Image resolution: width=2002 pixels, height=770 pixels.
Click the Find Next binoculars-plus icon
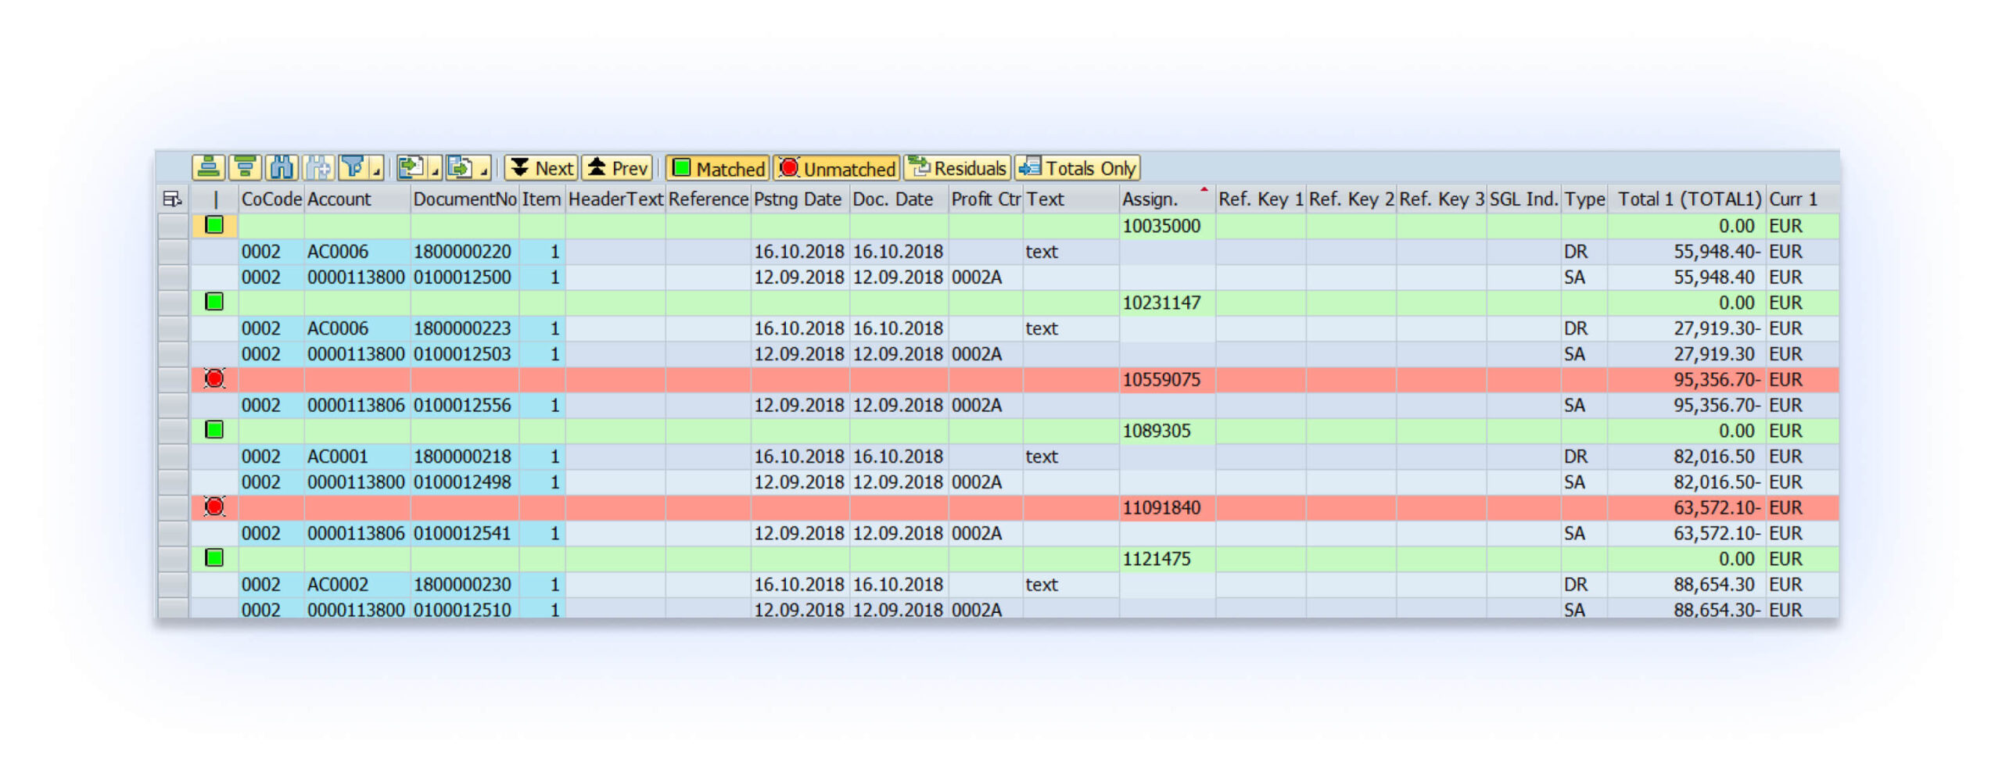coord(318,167)
